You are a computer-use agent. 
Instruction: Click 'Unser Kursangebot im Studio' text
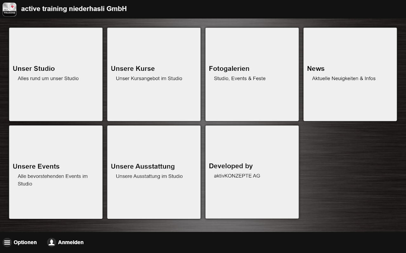(149, 78)
